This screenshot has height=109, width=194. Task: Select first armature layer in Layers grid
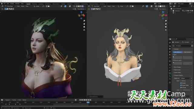pos(173,57)
